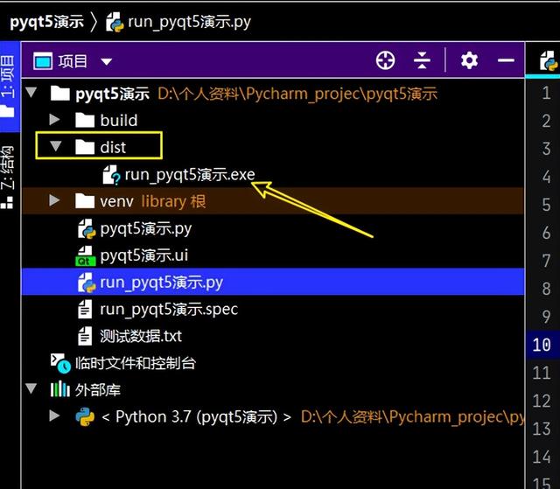The height and width of the screenshot is (489, 560).
Task: Hide the project panel with minus icon
Action: point(506,60)
